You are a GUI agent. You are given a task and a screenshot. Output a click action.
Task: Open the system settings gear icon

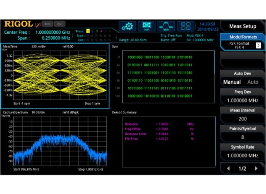[127, 27]
